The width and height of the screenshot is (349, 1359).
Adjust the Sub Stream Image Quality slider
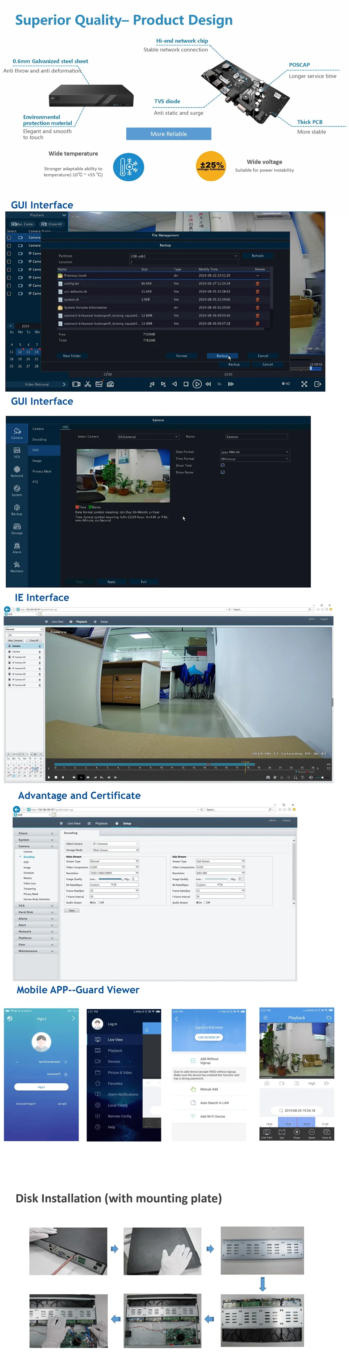click(x=217, y=879)
